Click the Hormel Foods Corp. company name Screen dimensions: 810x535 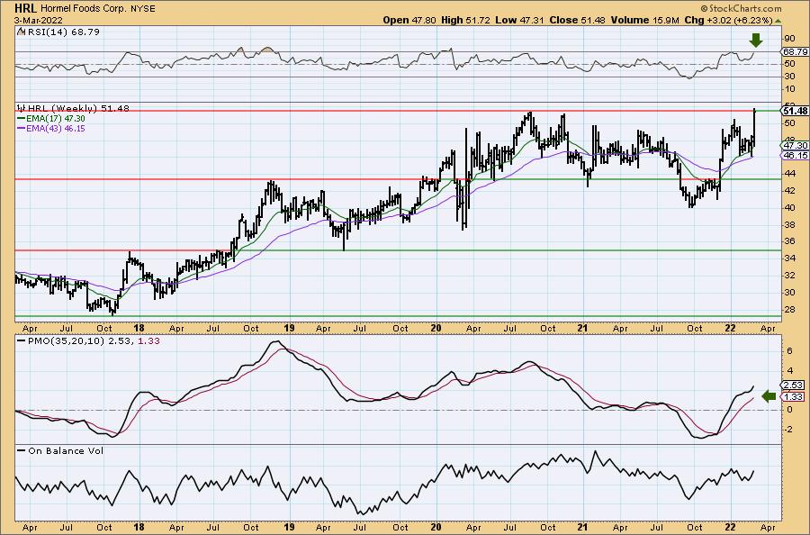[83, 9]
